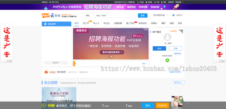Click the orange 快速注册 button
The height and width of the screenshot is (109, 226).
click(162, 105)
